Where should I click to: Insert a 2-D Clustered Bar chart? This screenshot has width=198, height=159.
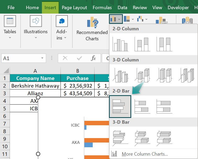click(x=120, y=106)
